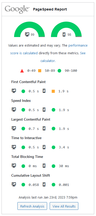The image size is (96, 216).
Task: Click the desktop icon under Speed Index
Action: (14, 110)
